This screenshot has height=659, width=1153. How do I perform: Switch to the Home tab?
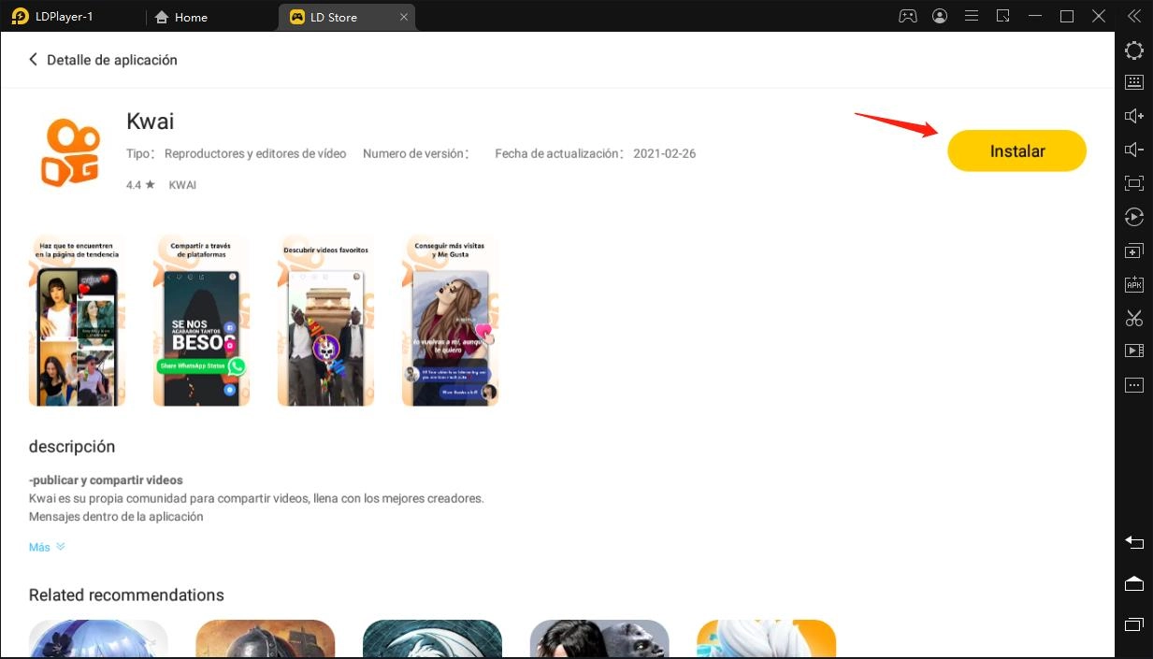point(180,17)
